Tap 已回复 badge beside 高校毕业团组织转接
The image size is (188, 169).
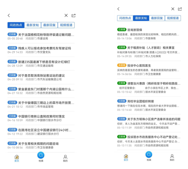pos(122,101)
